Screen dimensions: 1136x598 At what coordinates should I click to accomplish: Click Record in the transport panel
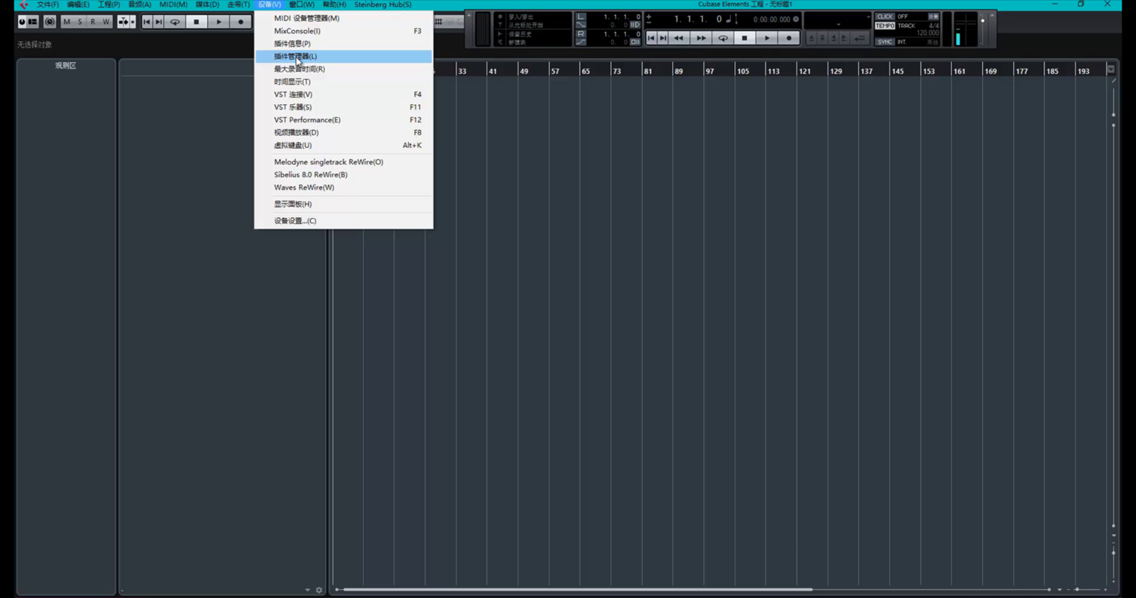point(789,38)
